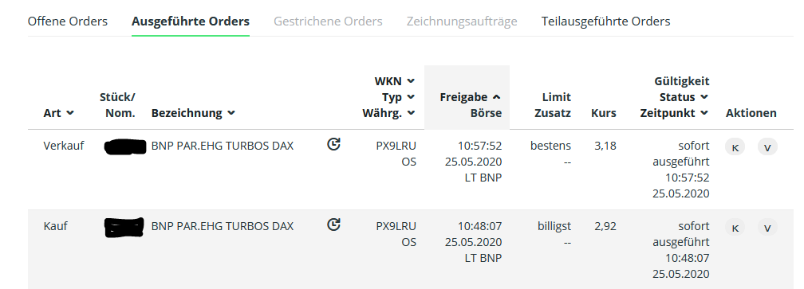Screen dimensions: 804x289
Task: Open the BNP PAR.EHG TURBOS DAX Verkauf entry
Action: tap(223, 146)
